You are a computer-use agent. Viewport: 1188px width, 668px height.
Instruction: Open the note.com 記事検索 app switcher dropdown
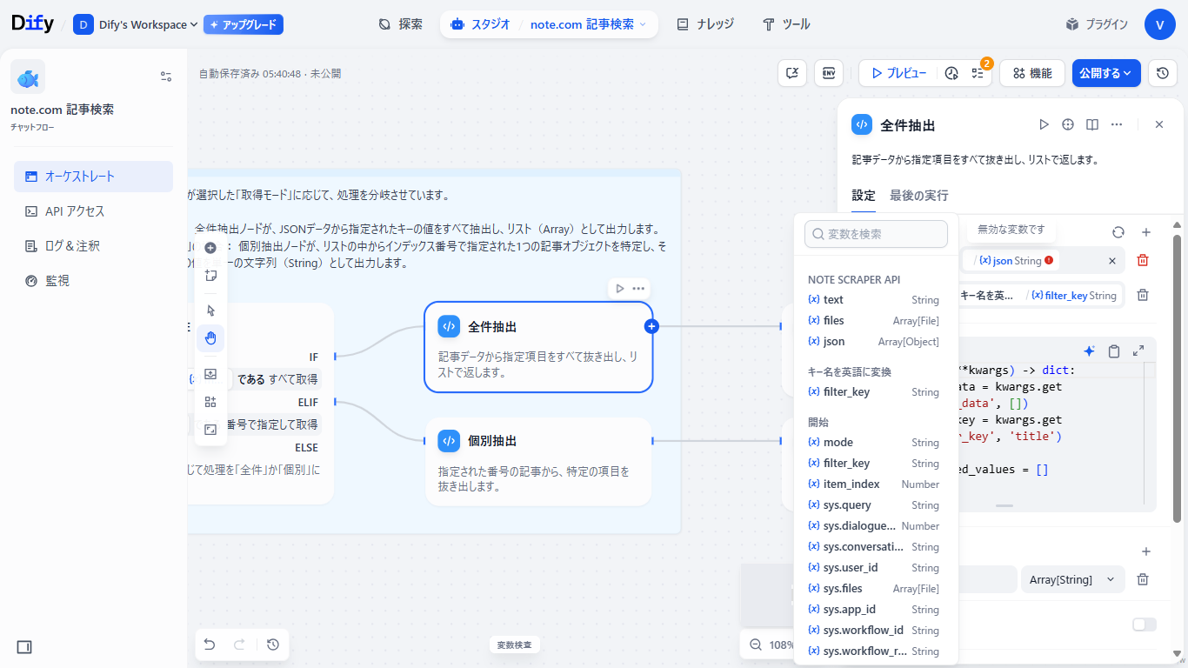(x=589, y=24)
